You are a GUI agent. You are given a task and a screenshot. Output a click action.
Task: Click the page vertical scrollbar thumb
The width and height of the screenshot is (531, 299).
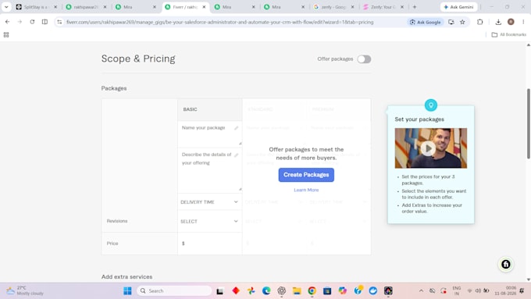point(529,123)
